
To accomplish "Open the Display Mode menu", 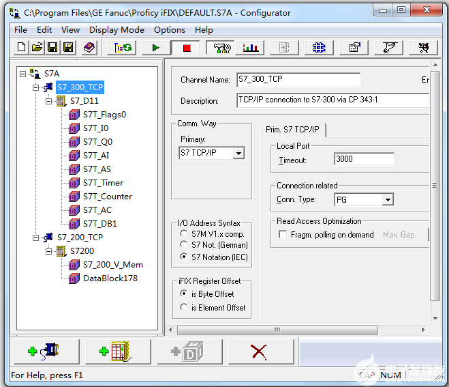I will pos(117,30).
